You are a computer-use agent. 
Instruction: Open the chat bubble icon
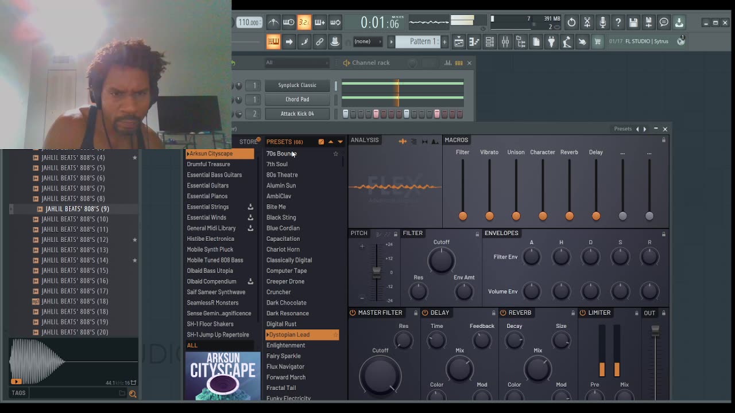point(664,22)
